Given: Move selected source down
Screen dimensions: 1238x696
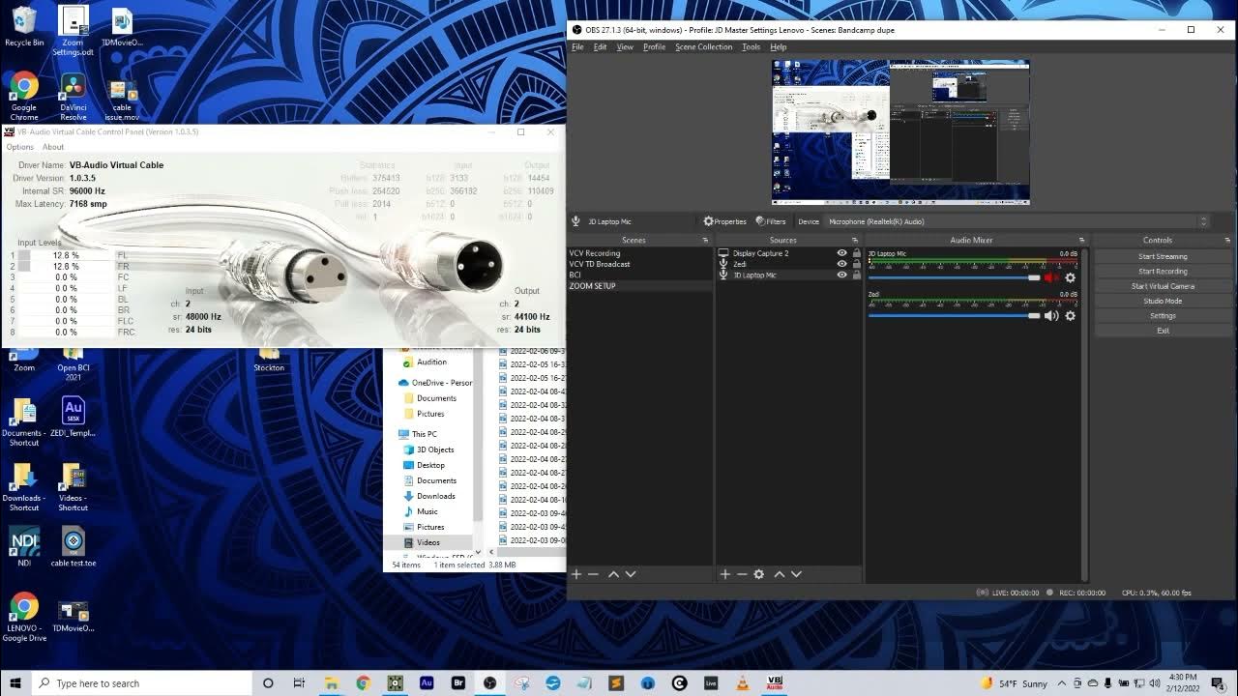Looking at the screenshot, I should pos(797,574).
